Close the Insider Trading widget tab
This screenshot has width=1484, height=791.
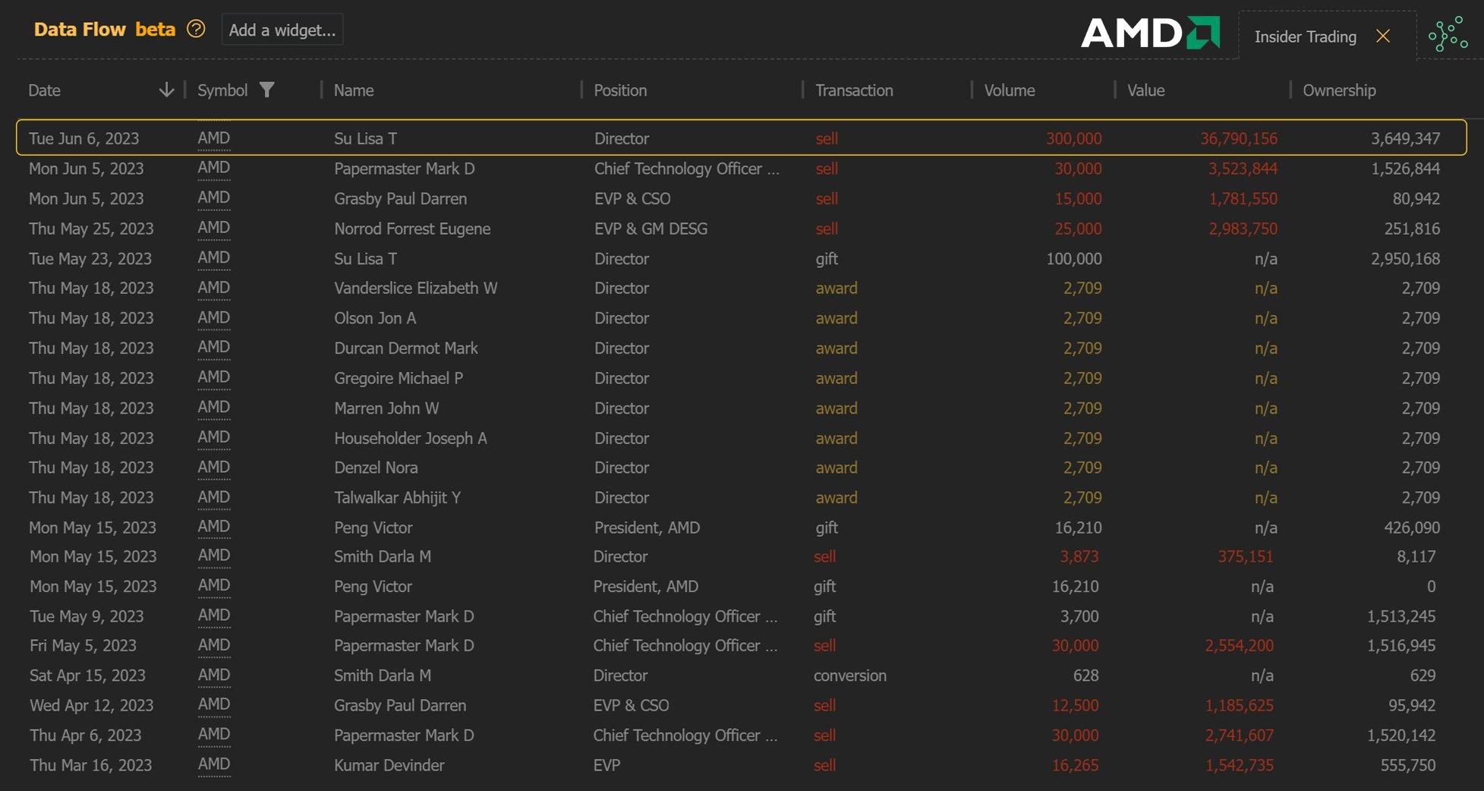1382,36
